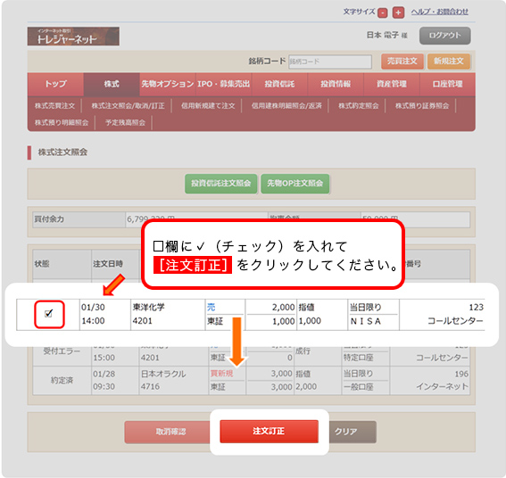
Task: Decrease font size with the minus icon
Action: 383,12
